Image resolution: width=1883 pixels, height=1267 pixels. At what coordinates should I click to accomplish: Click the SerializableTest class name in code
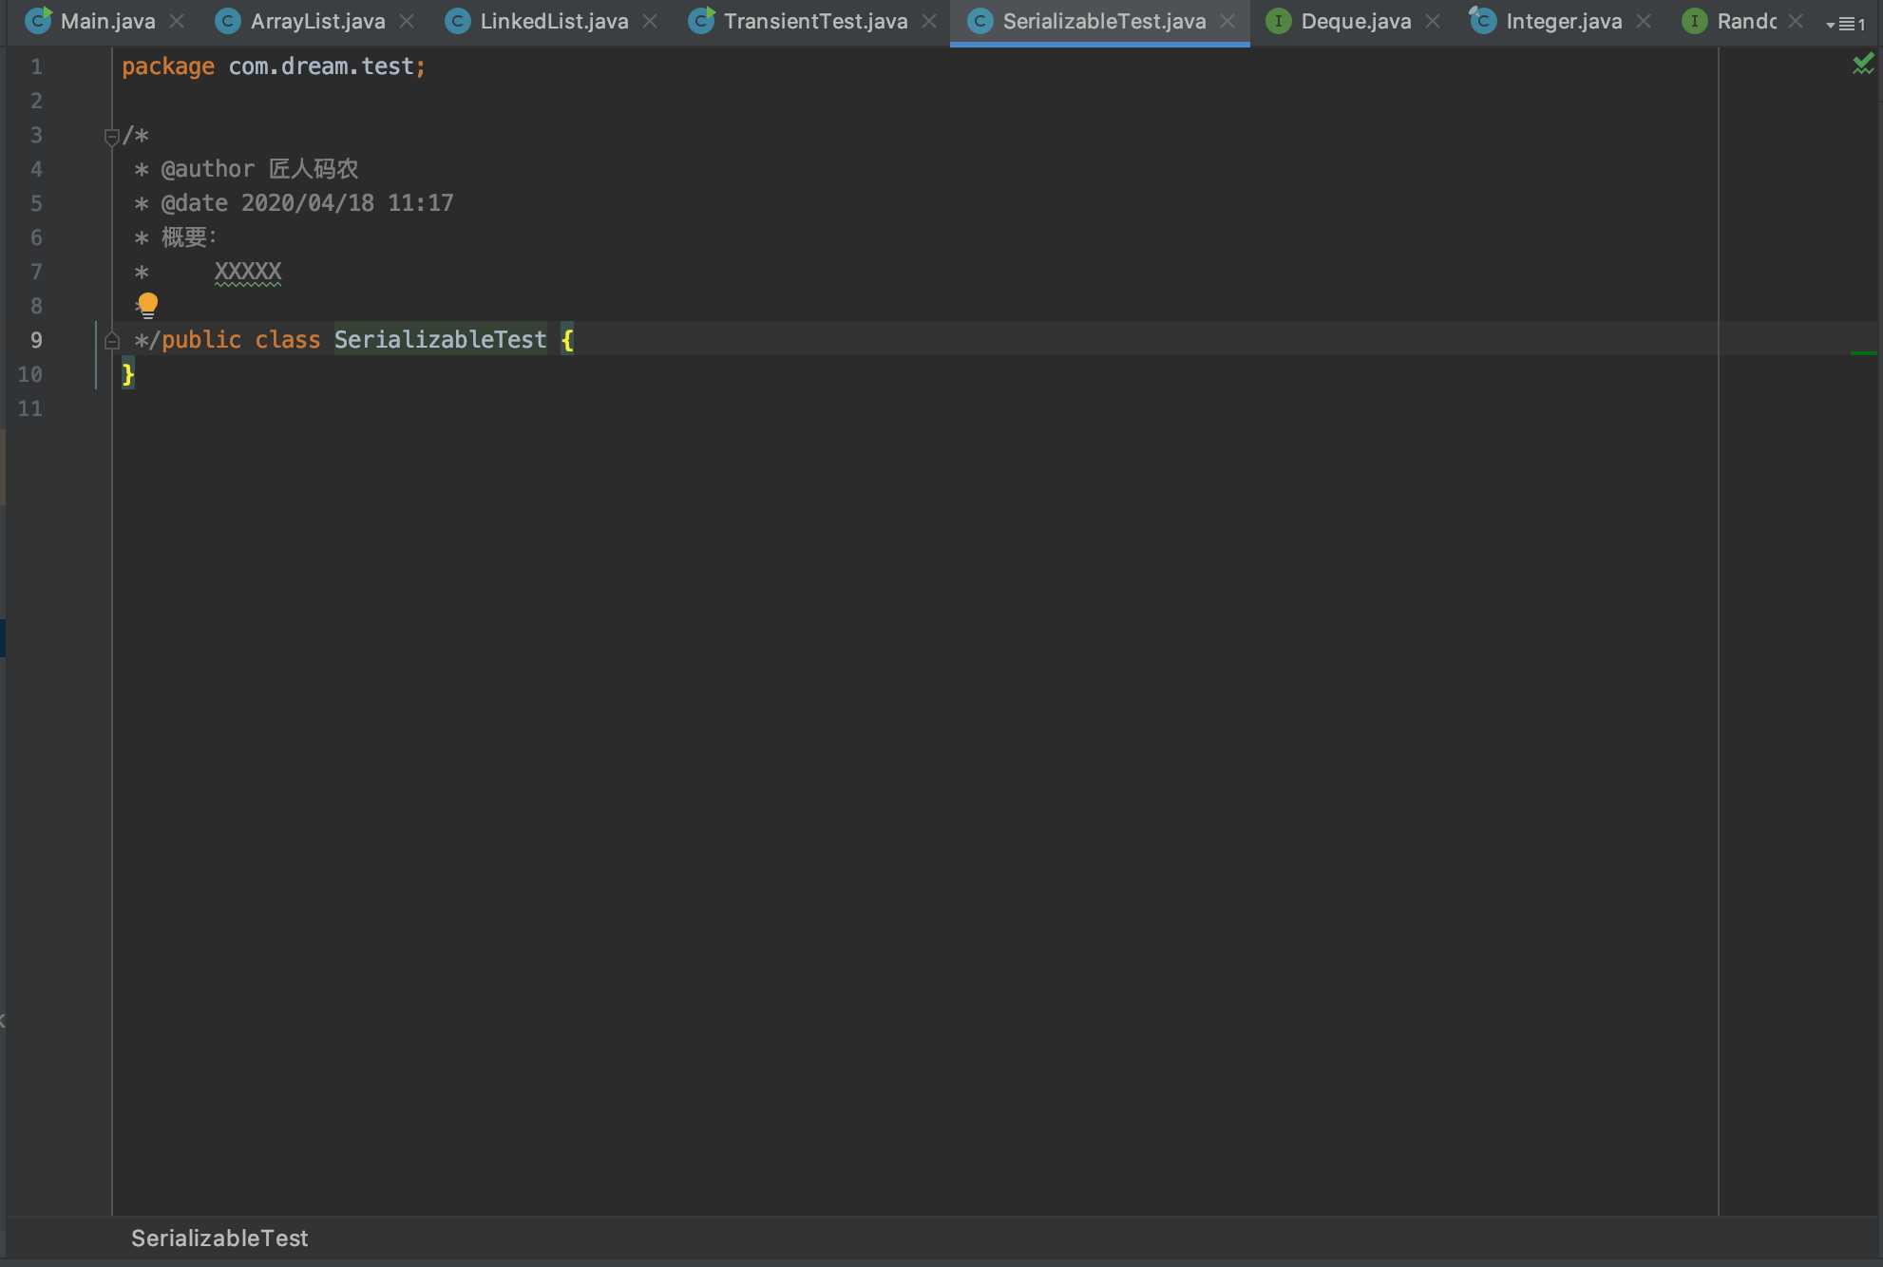(x=440, y=340)
